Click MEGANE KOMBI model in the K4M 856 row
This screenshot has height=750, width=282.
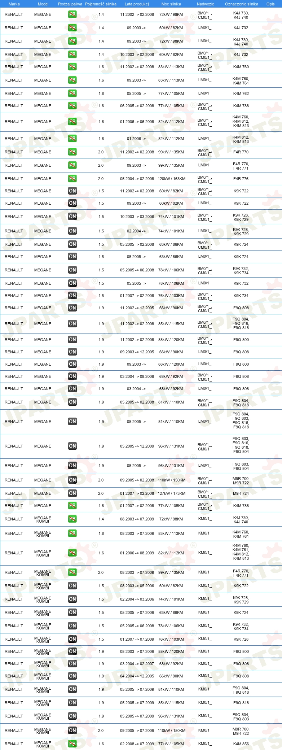[43, 744]
